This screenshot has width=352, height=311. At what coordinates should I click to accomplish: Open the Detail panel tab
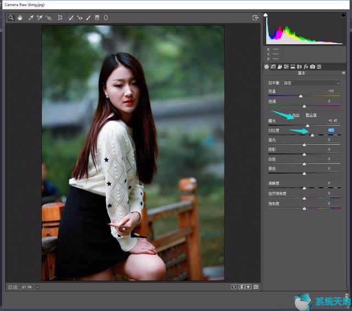(280, 67)
